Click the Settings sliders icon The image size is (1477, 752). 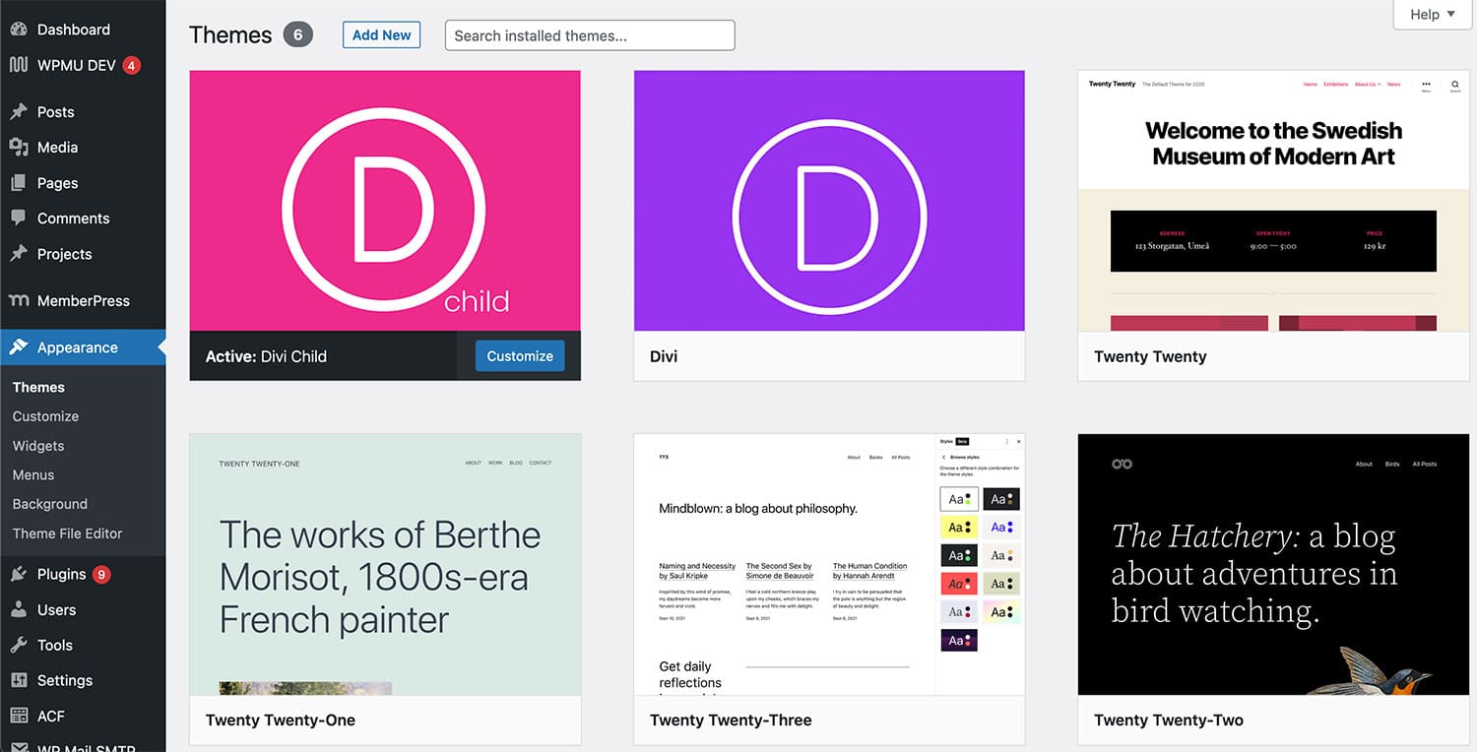click(19, 681)
